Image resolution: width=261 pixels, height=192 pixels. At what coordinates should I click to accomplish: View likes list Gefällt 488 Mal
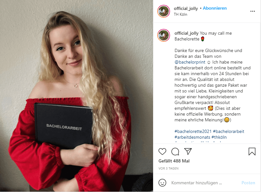(174, 161)
